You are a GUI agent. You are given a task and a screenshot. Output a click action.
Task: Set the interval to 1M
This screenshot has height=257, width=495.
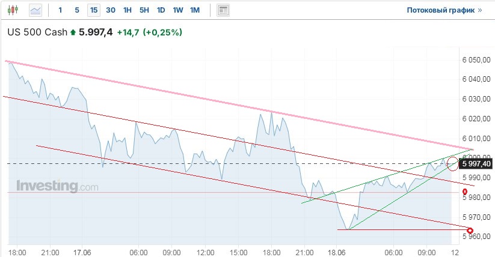pos(195,10)
